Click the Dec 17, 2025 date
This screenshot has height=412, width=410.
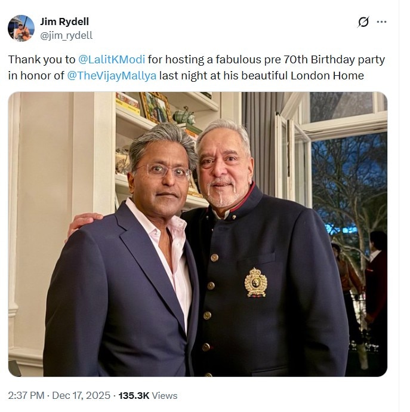[81, 395]
